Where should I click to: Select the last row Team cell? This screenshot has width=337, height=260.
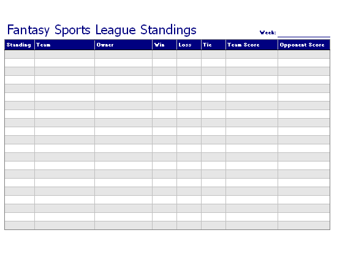[64, 226]
